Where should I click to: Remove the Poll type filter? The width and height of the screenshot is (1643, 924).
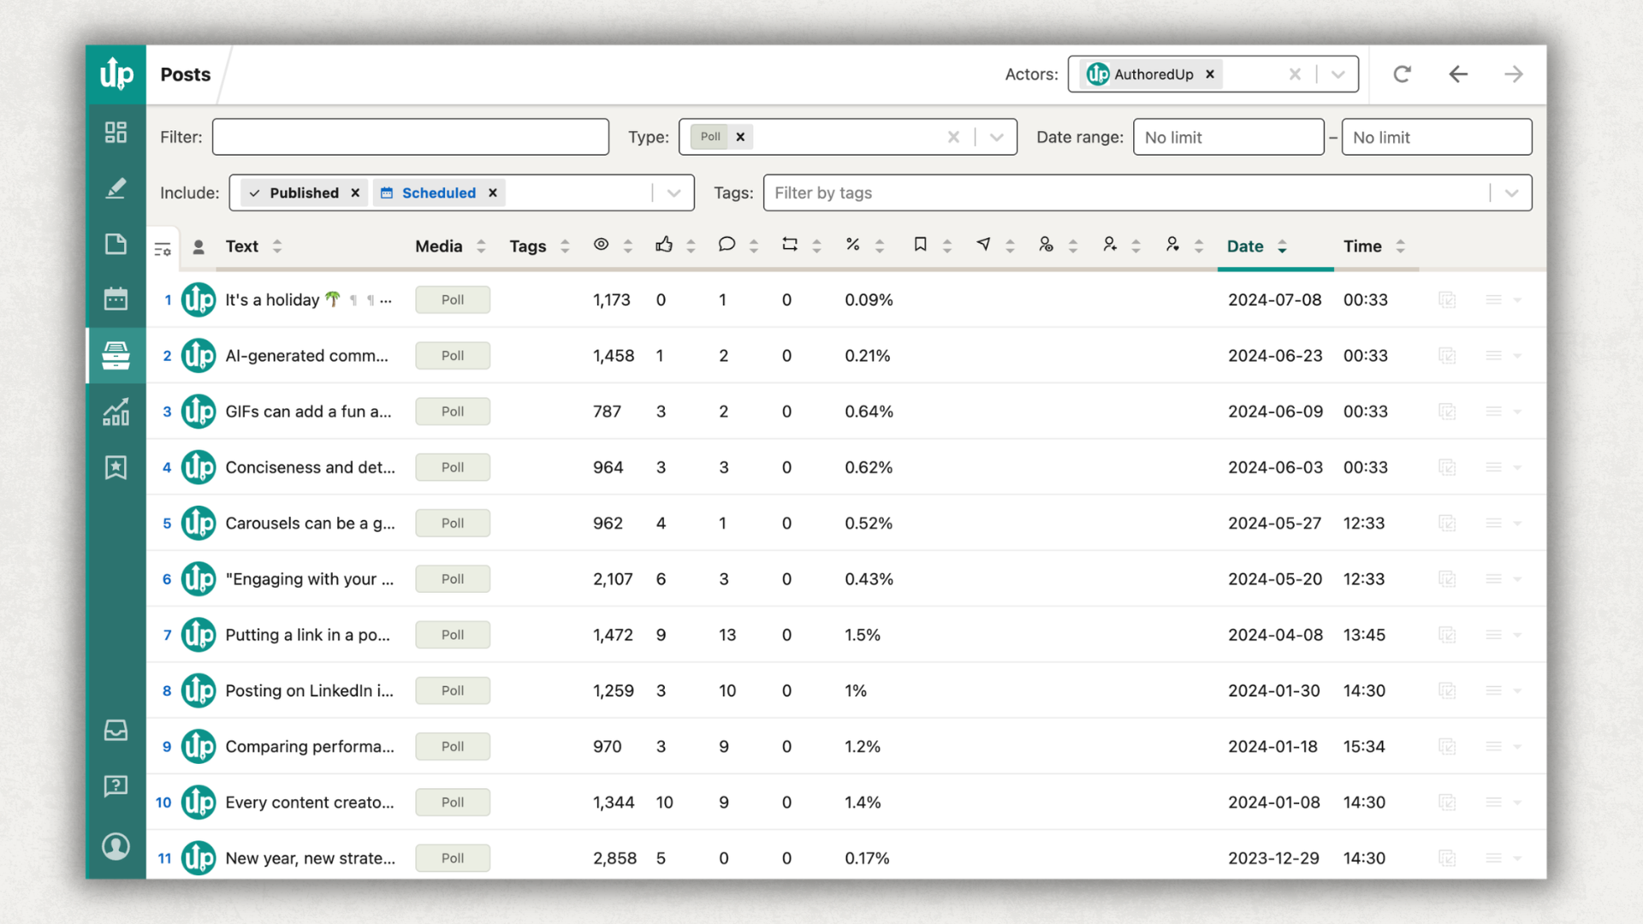[x=740, y=136]
